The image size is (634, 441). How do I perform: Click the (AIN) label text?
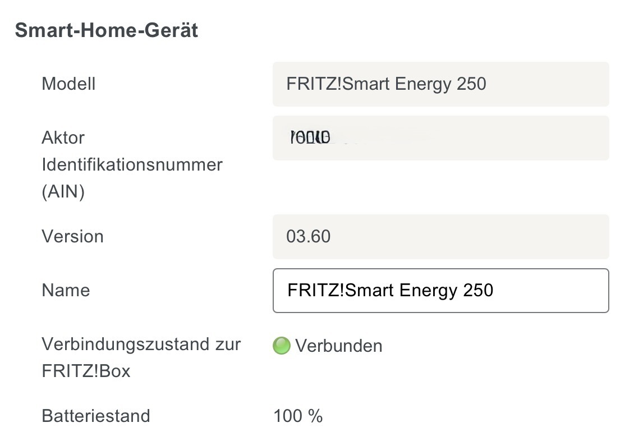63,192
